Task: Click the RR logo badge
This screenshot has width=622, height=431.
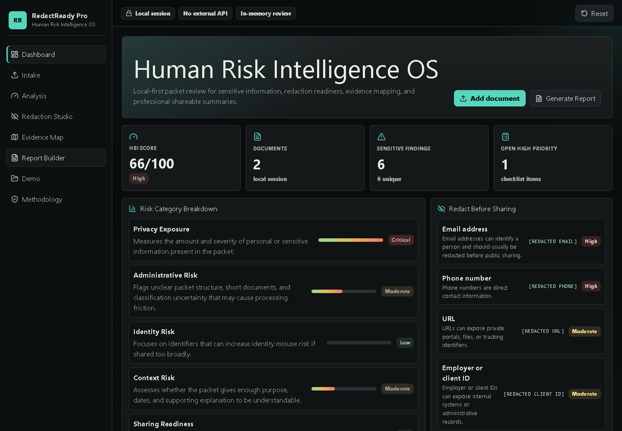Action: pyautogui.click(x=18, y=20)
